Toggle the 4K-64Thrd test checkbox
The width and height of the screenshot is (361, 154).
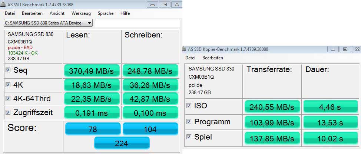click(8, 99)
